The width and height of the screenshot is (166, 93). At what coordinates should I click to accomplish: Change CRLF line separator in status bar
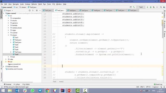pos(142,87)
